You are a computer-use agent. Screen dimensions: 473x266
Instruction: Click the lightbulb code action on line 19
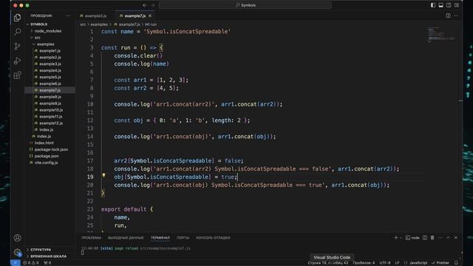click(x=103, y=175)
